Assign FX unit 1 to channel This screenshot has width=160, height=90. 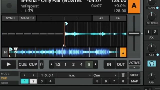click(148, 32)
